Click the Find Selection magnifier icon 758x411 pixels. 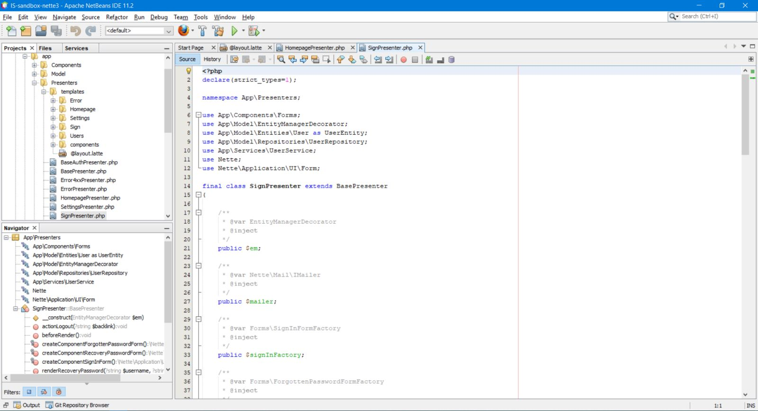pyautogui.click(x=281, y=60)
